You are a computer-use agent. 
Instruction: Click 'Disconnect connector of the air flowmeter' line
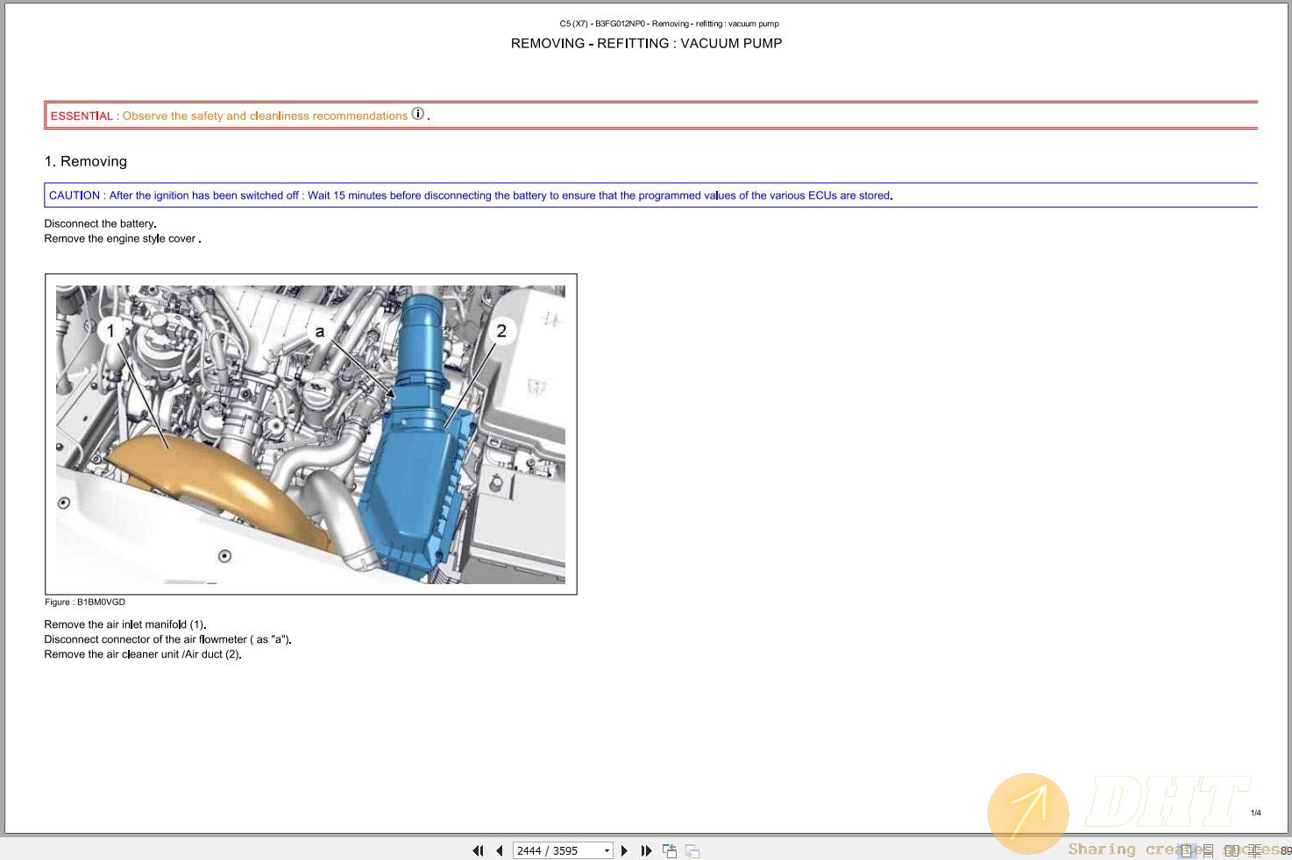[x=167, y=639]
